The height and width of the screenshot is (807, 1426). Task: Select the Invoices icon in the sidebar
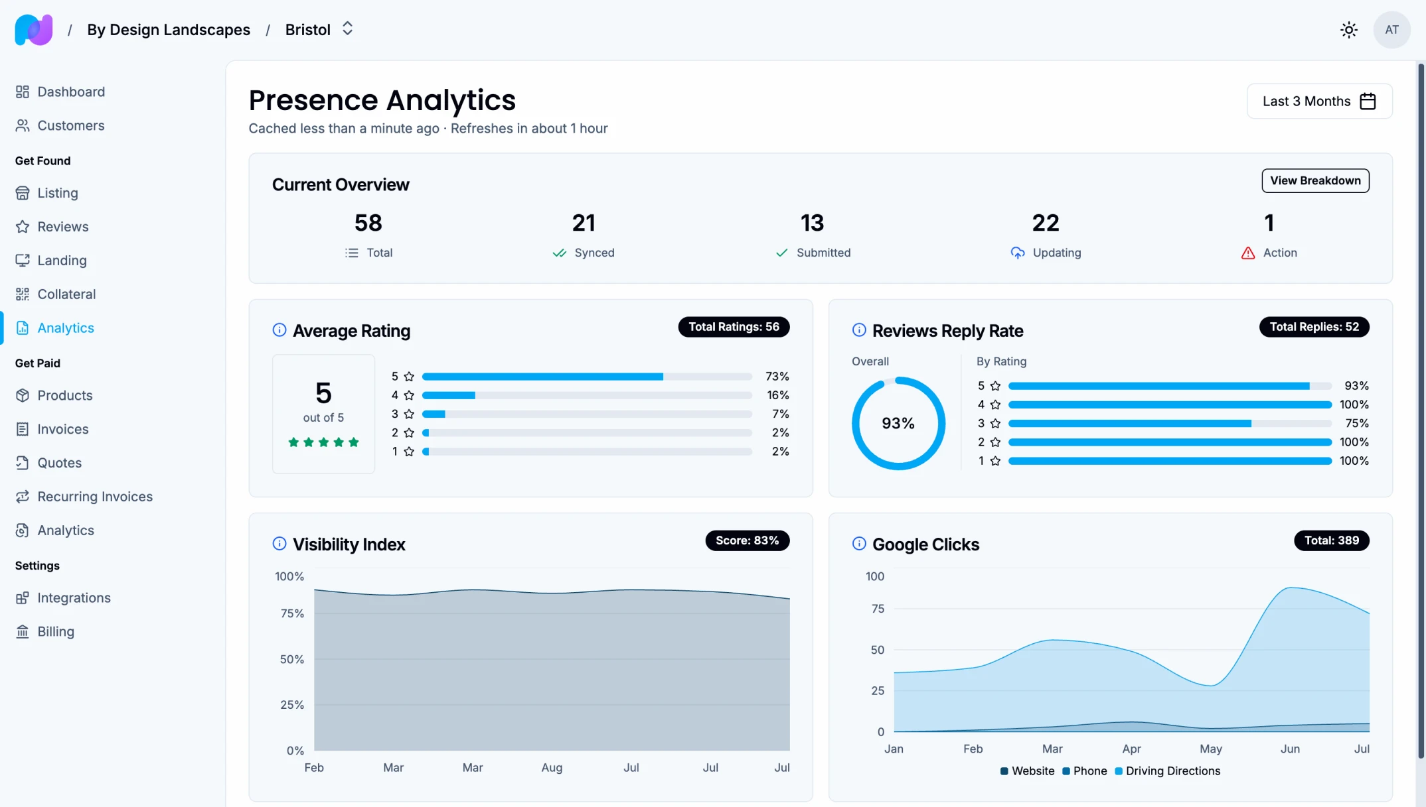23,429
